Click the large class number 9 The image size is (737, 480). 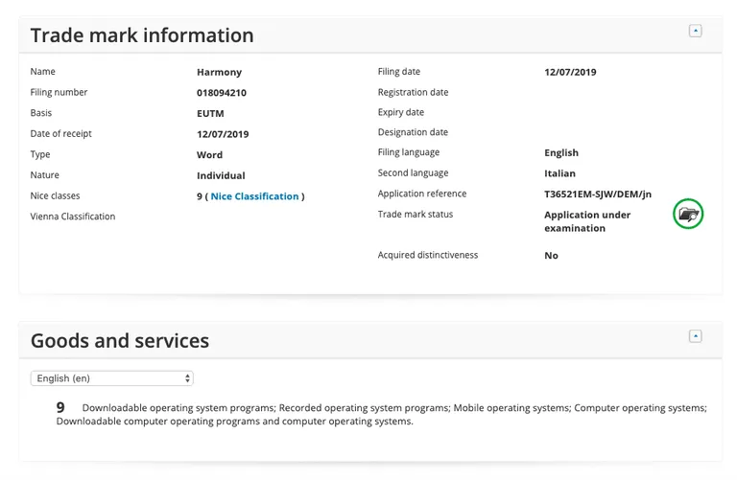click(60, 407)
